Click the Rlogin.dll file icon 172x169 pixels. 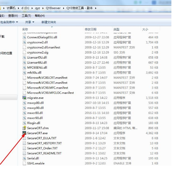click(24, 123)
